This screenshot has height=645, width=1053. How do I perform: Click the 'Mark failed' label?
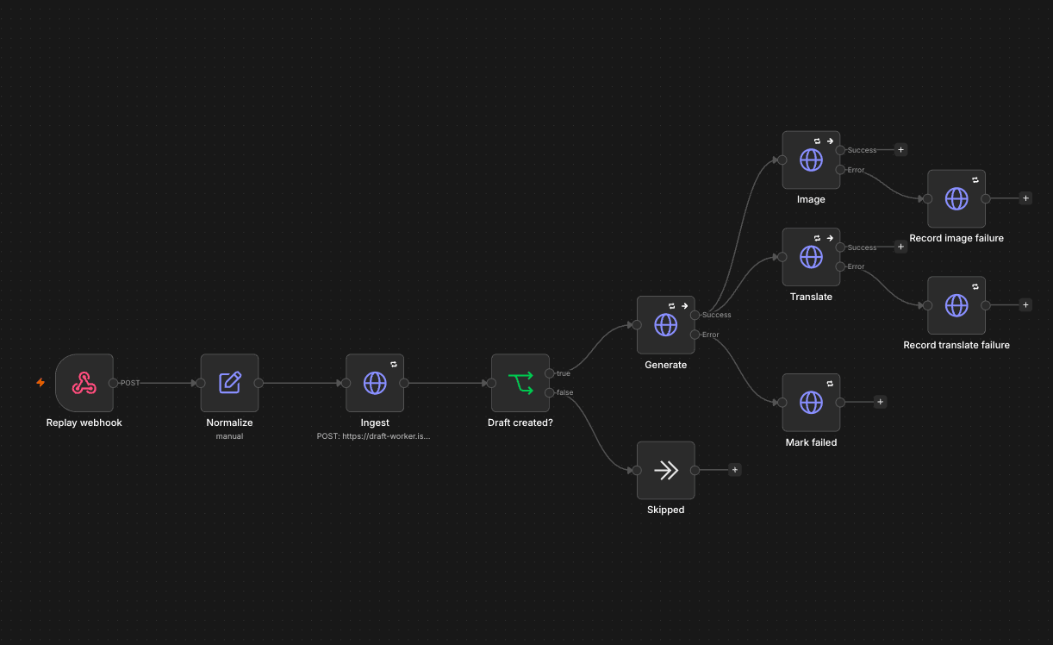pos(811,442)
